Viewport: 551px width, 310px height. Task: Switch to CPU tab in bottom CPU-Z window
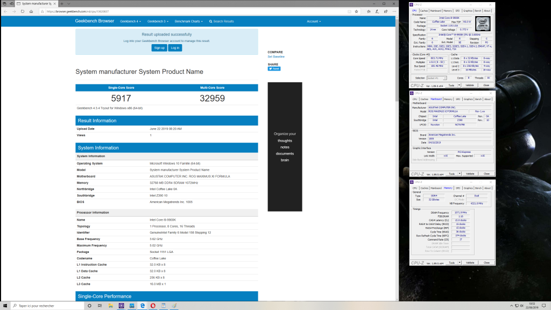point(415,188)
